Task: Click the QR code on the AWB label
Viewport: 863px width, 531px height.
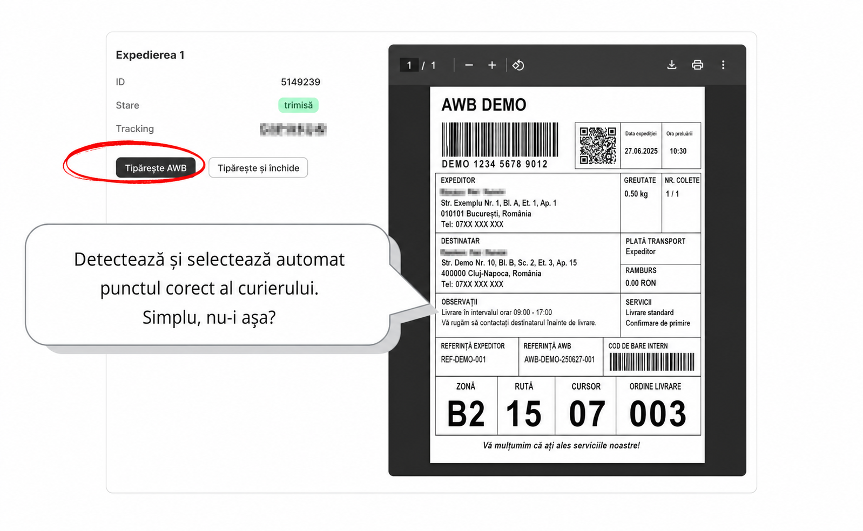Action: pos(598,145)
